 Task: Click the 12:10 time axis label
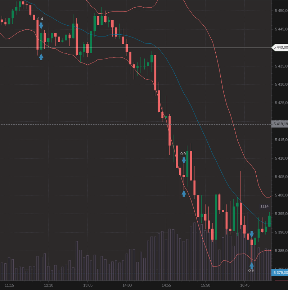coord(49,285)
